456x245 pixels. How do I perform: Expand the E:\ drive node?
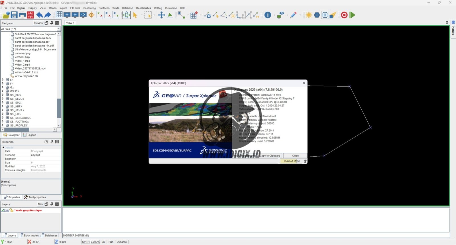[x=3, y=80]
